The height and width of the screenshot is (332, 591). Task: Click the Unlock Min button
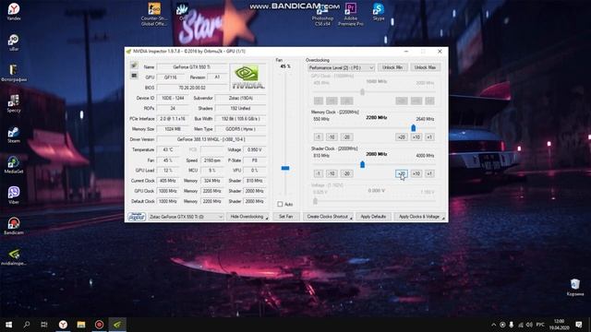click(392, 67)
